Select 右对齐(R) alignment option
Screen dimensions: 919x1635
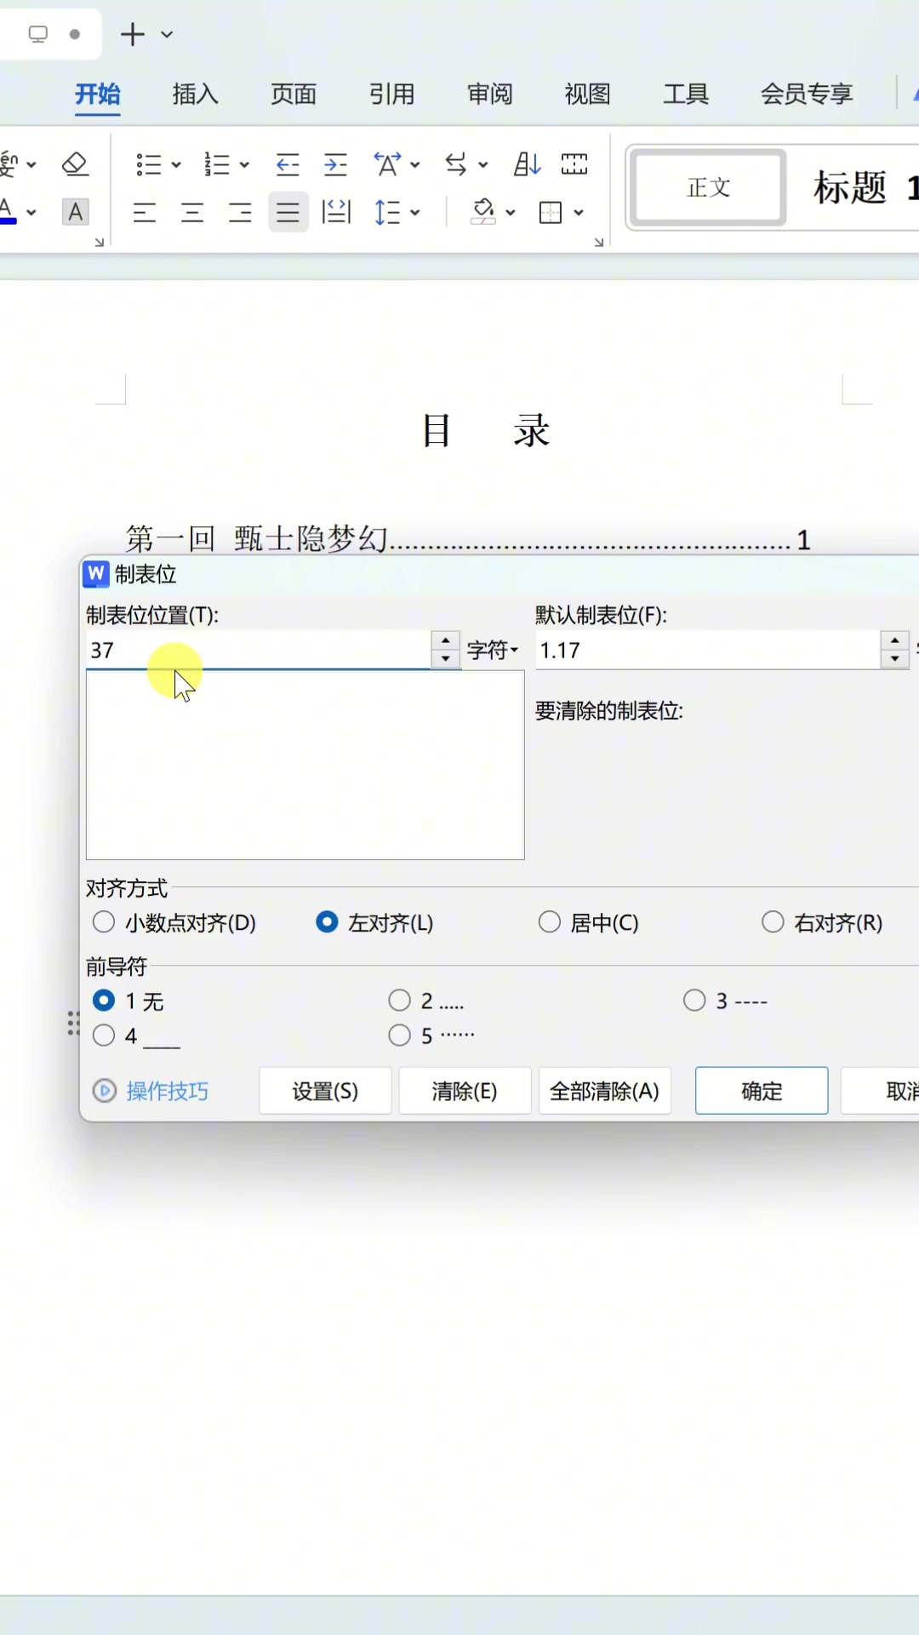(x=822, y=923)
